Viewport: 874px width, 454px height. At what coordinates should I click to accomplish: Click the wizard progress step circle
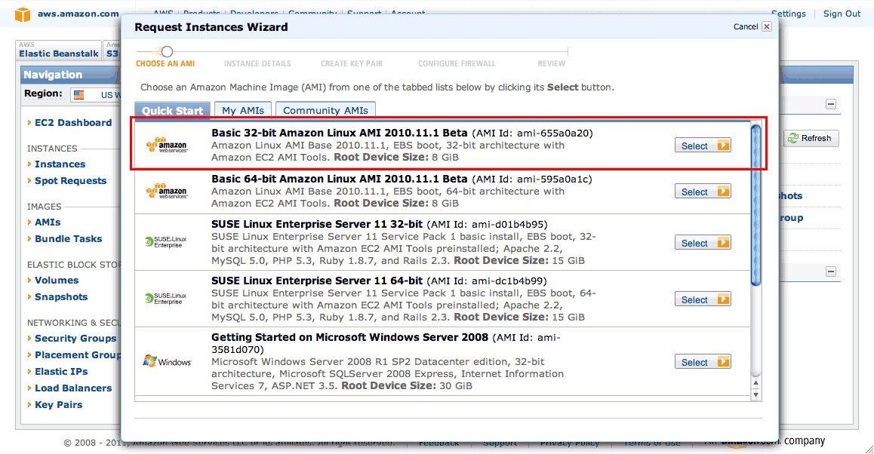(x=167, y=52)
